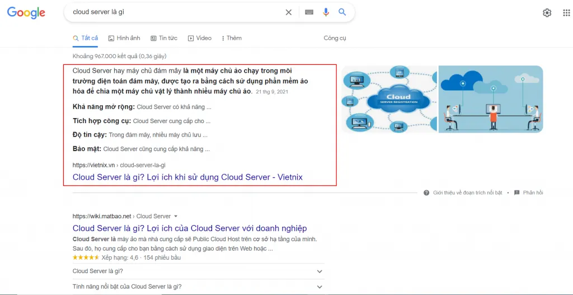Screen dimensions: 573x295
Task: Click the 'Tích hợp công cụ:' snippet line
Action: coord(142,121)
